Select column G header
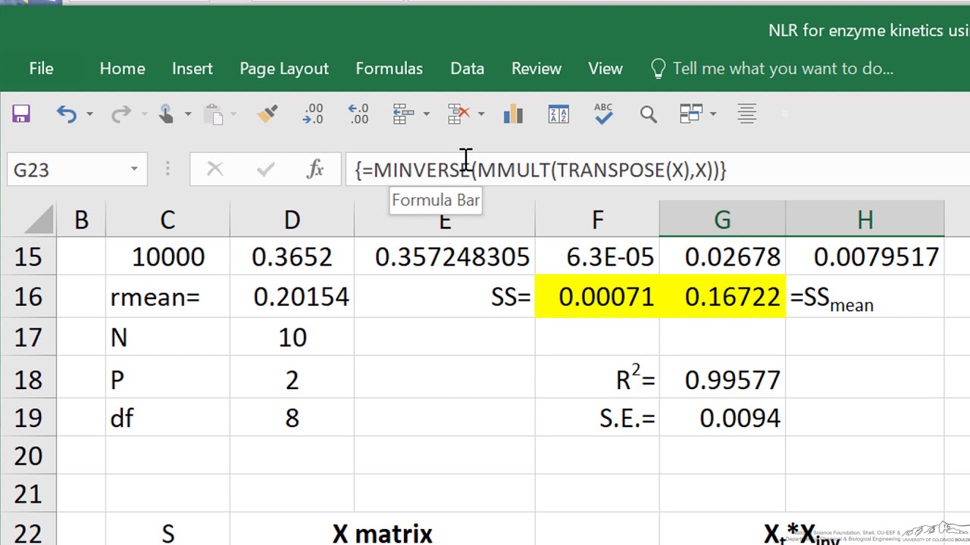 coord(722,220)
